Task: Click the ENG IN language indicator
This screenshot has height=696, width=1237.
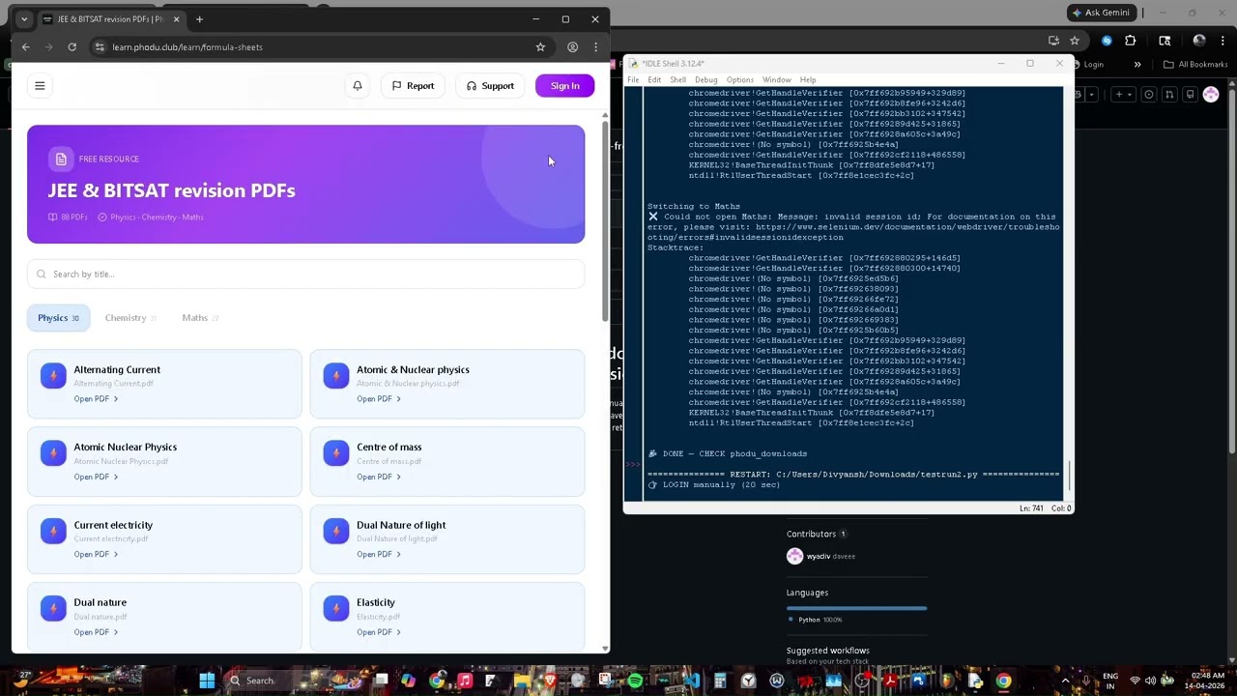Action: 1110,681
